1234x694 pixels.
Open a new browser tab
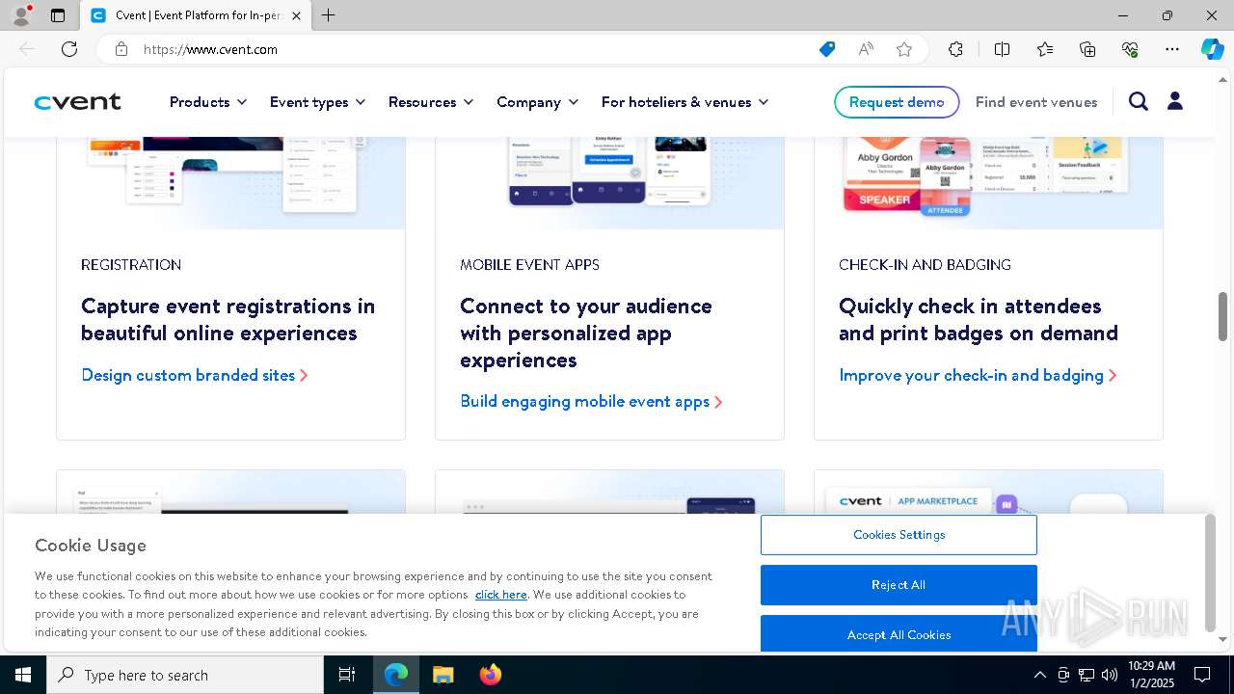329,15
